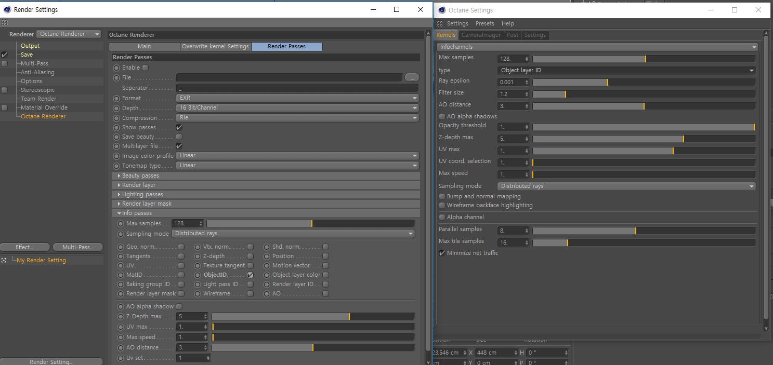
Task: Click the animation dot beside File
Action: 116,77
